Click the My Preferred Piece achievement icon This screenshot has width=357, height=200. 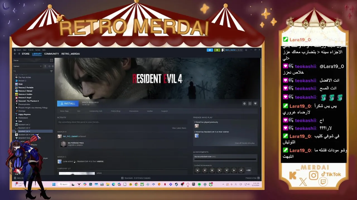(64, 144)
